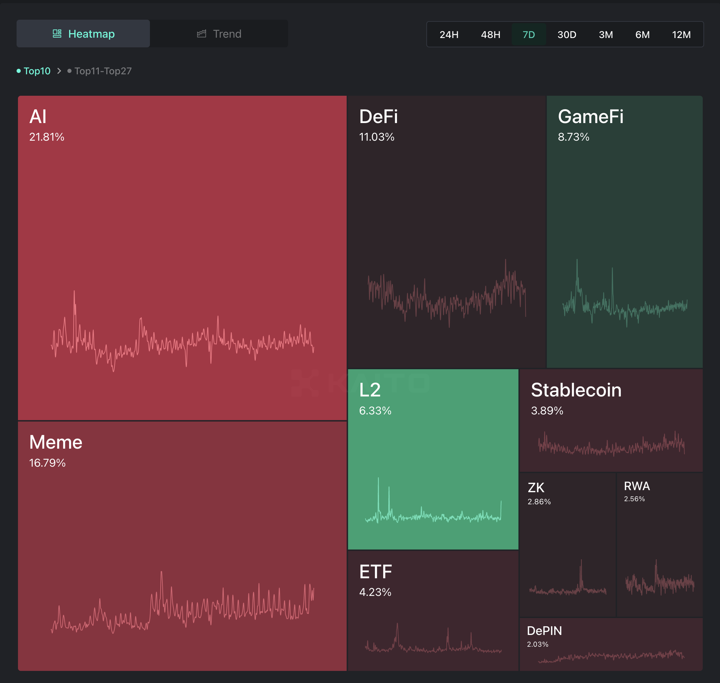Select the 48H time range

(491, 35)
